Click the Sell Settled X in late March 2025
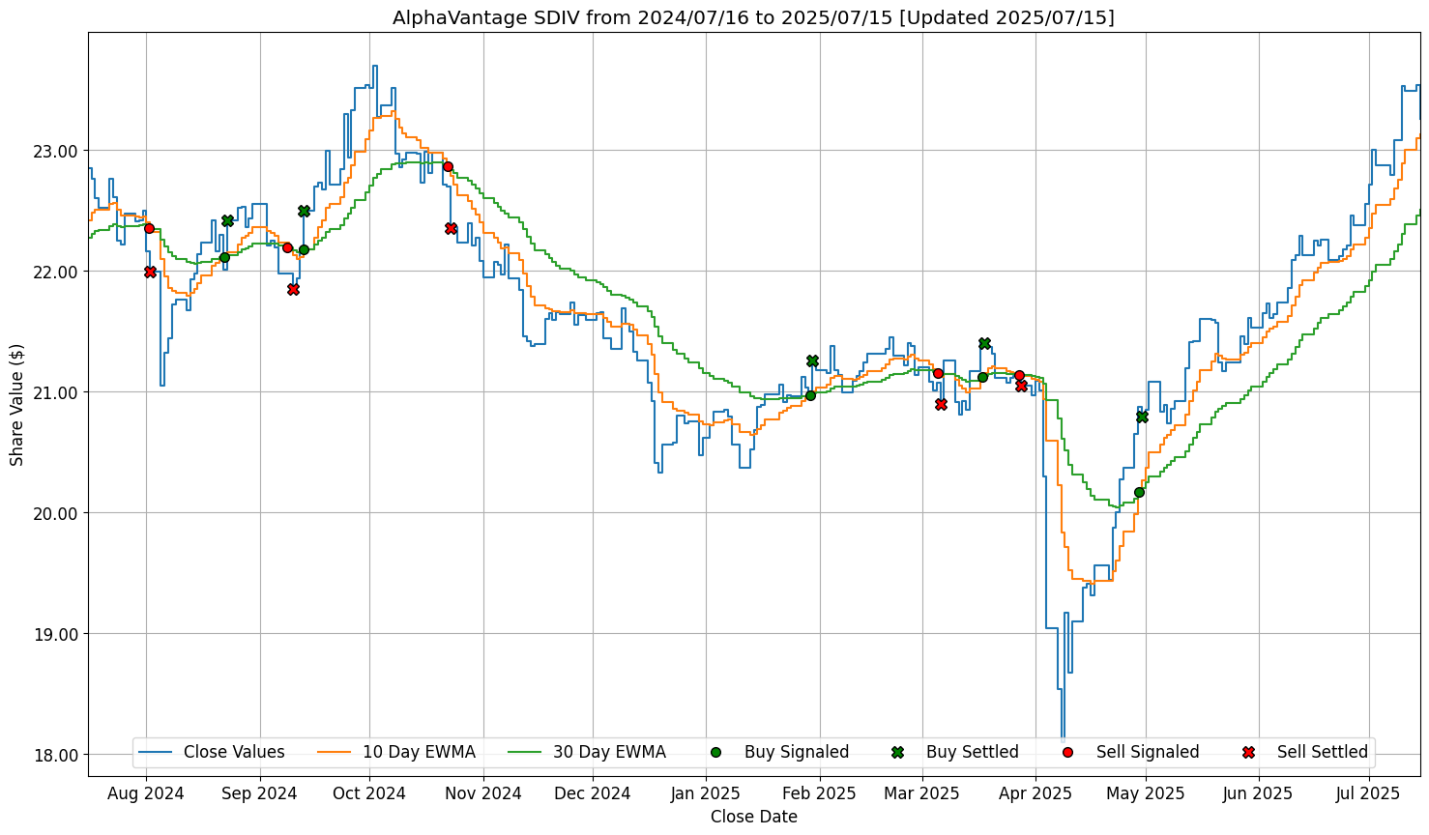The image size is (1429, 835). click(x=1021, y=386)
